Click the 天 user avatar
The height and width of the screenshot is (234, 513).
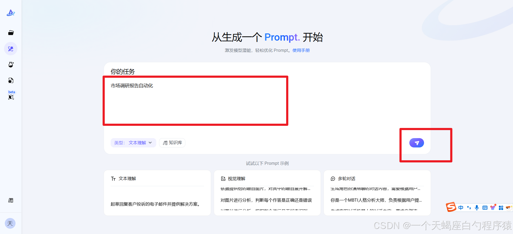coord(10,223)
